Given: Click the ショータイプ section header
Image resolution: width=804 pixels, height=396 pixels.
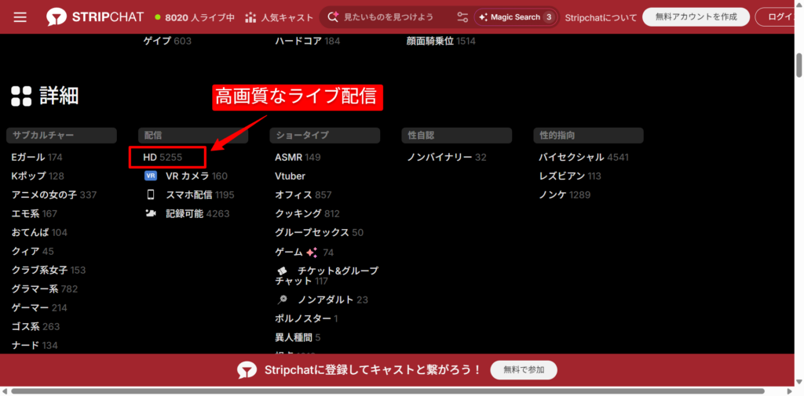Looking at the screenshot, I should [x=325, y=135].
